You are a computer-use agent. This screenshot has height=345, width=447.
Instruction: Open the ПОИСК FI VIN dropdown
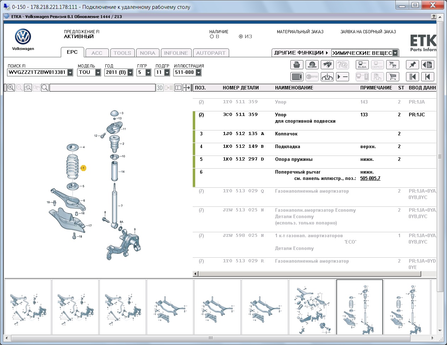(x=70, y=72)
